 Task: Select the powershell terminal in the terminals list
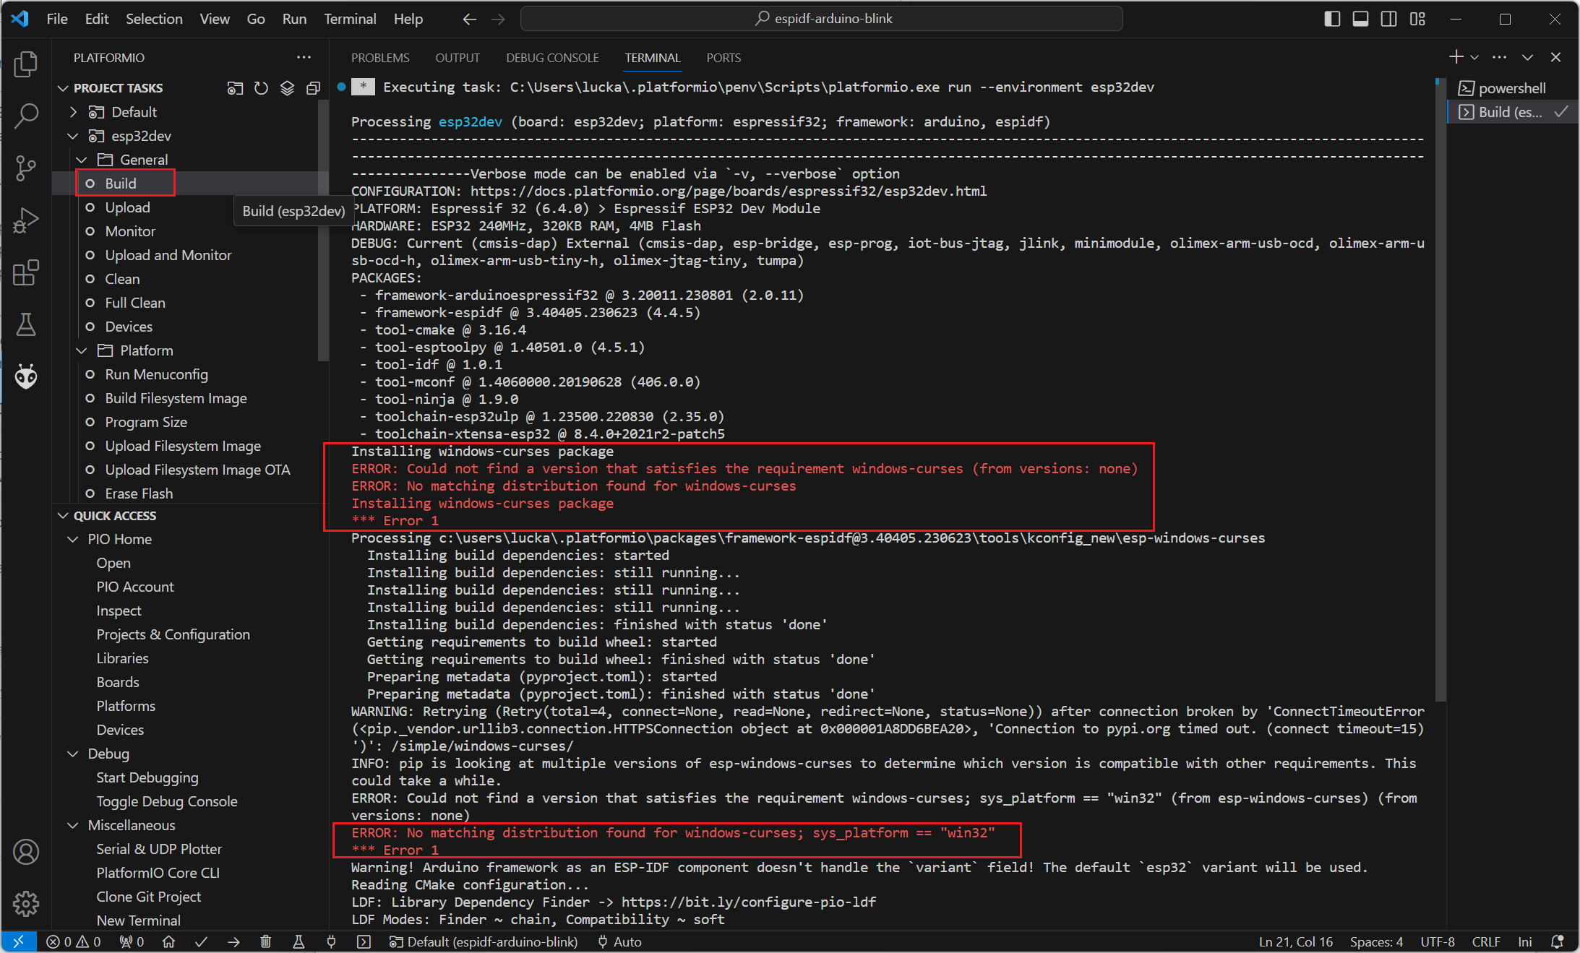(1511, 87)
